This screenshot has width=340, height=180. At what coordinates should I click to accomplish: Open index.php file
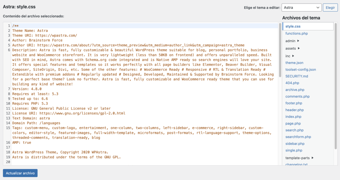(x=293, y=117)
